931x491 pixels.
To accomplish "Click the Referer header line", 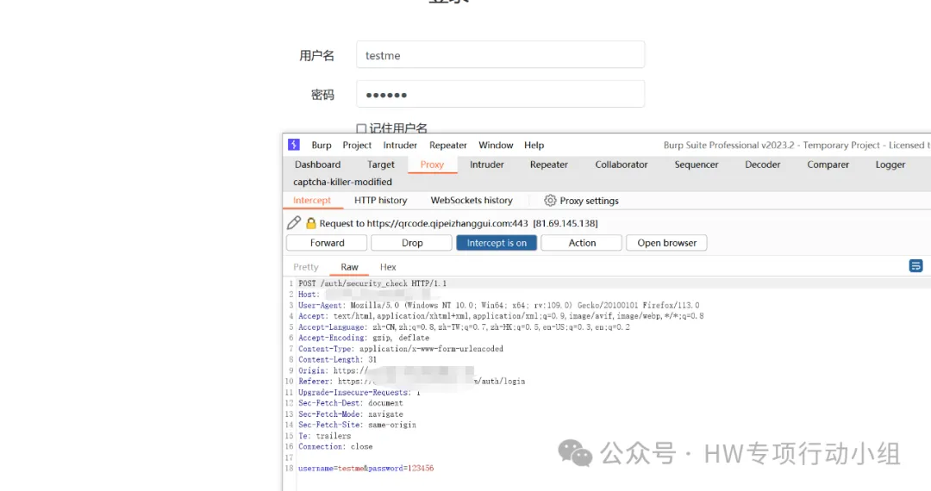I will pos(411,382).
